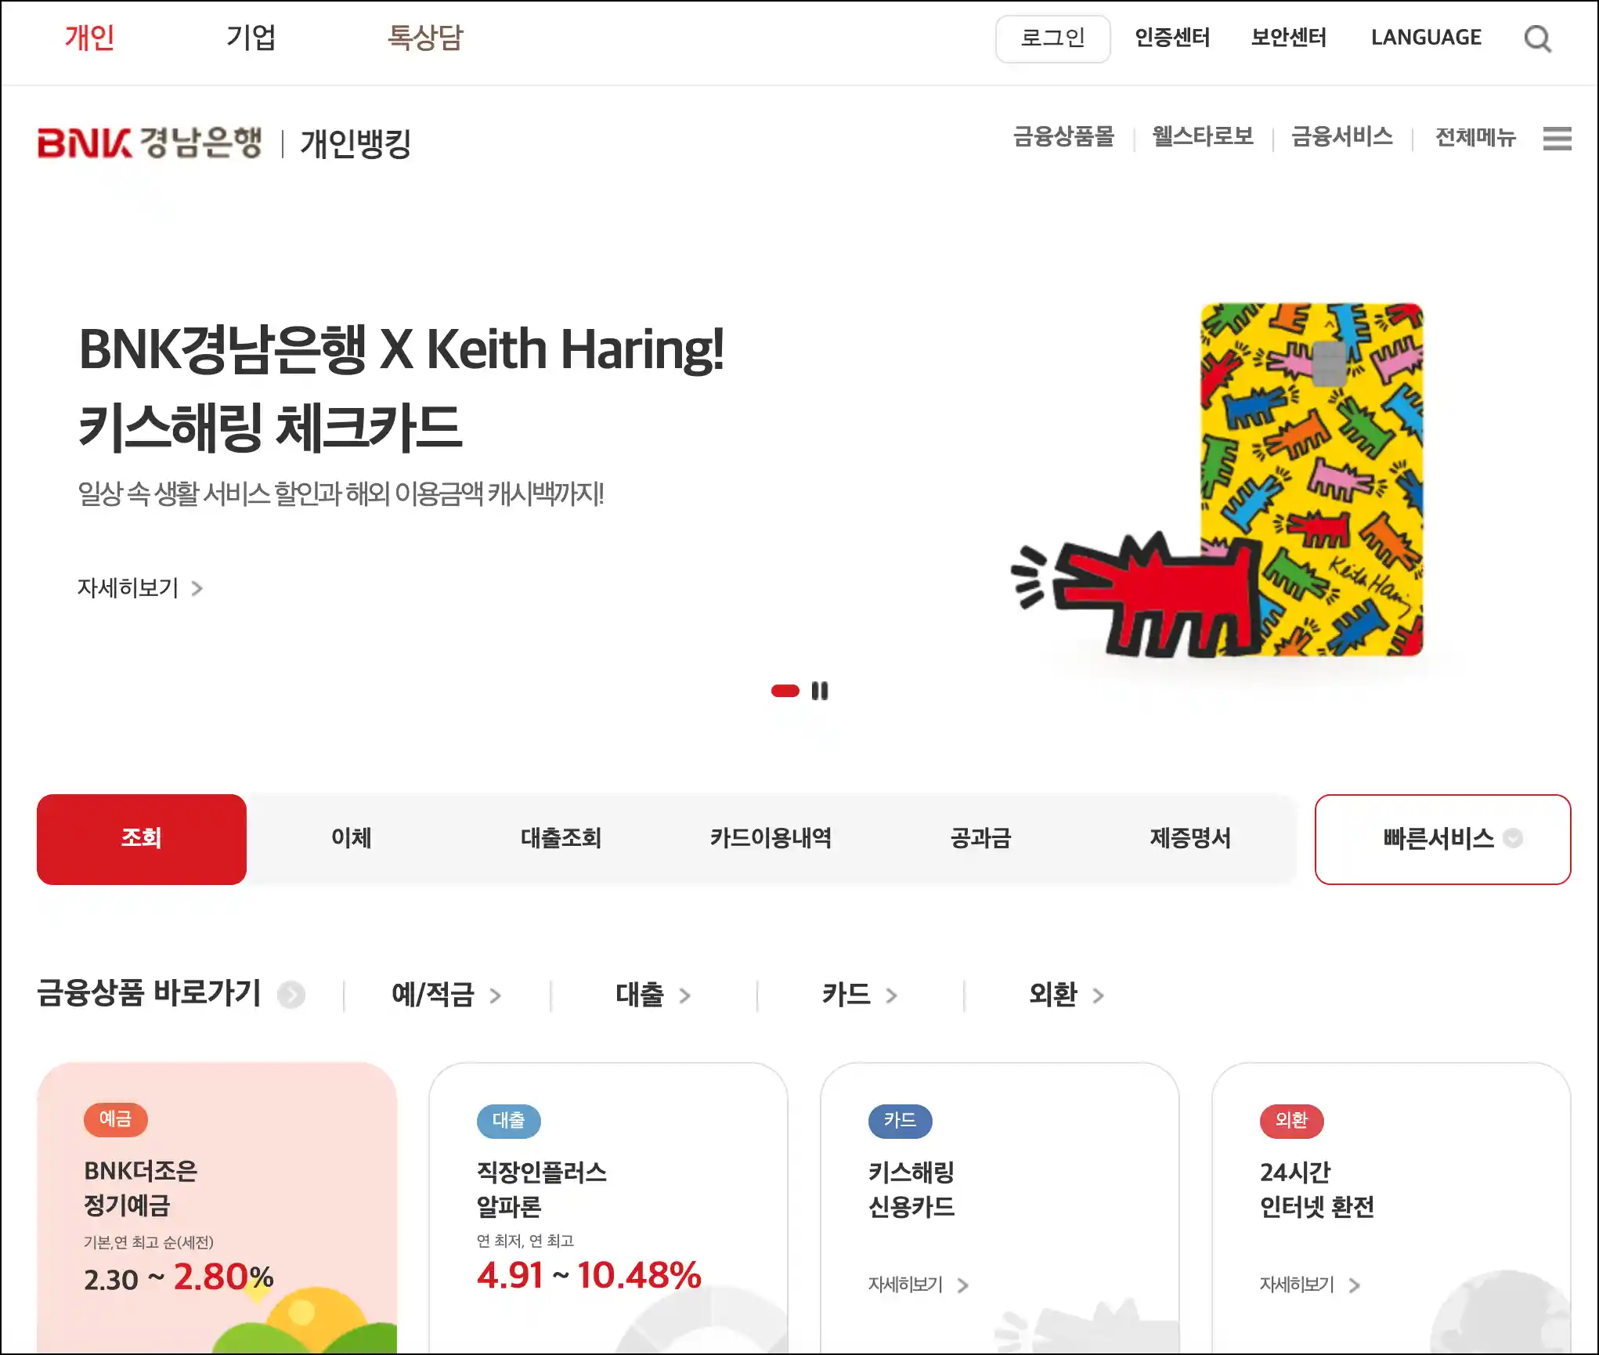
Task: Switch to the 개인 tab
Action: click(89, 38)
